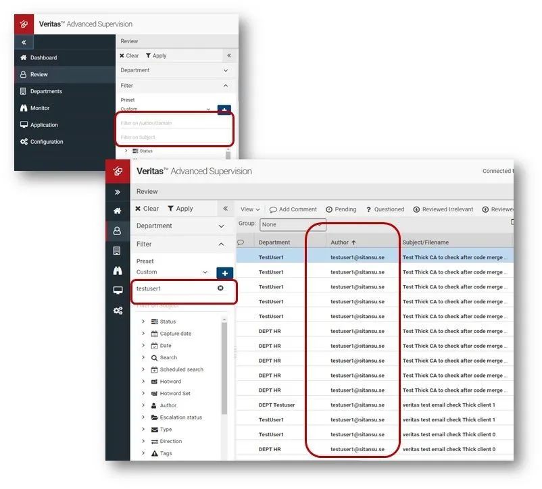Viewport: 542px width, 489px height.
Task: Select the highlighted first TestUser1 row
Action: [374, 257]
